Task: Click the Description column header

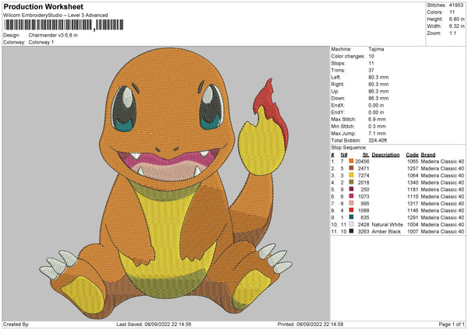Action: pos(385,154)
